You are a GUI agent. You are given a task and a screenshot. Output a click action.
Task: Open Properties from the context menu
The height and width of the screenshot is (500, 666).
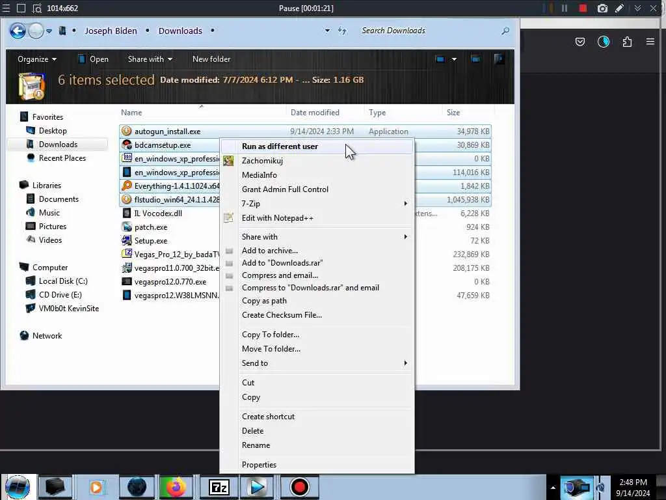coord(317,465)
